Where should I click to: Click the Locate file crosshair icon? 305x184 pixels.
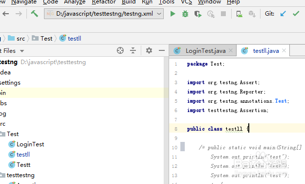[120, 50]
